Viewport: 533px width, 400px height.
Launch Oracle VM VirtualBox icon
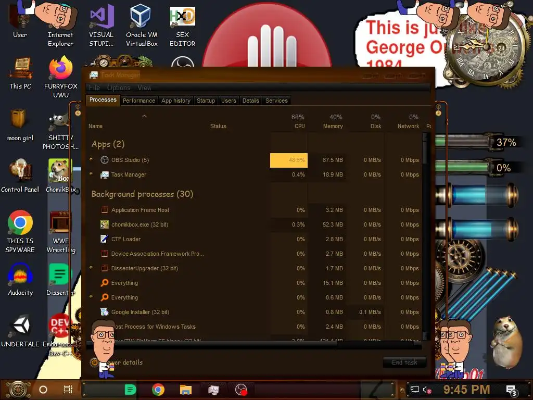coord(142,24)
